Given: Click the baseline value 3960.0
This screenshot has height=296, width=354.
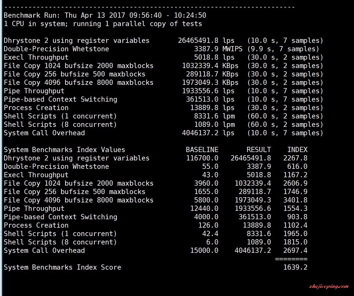Looking at the screenshot, I should pyautogui.click(x=206, y=183).
